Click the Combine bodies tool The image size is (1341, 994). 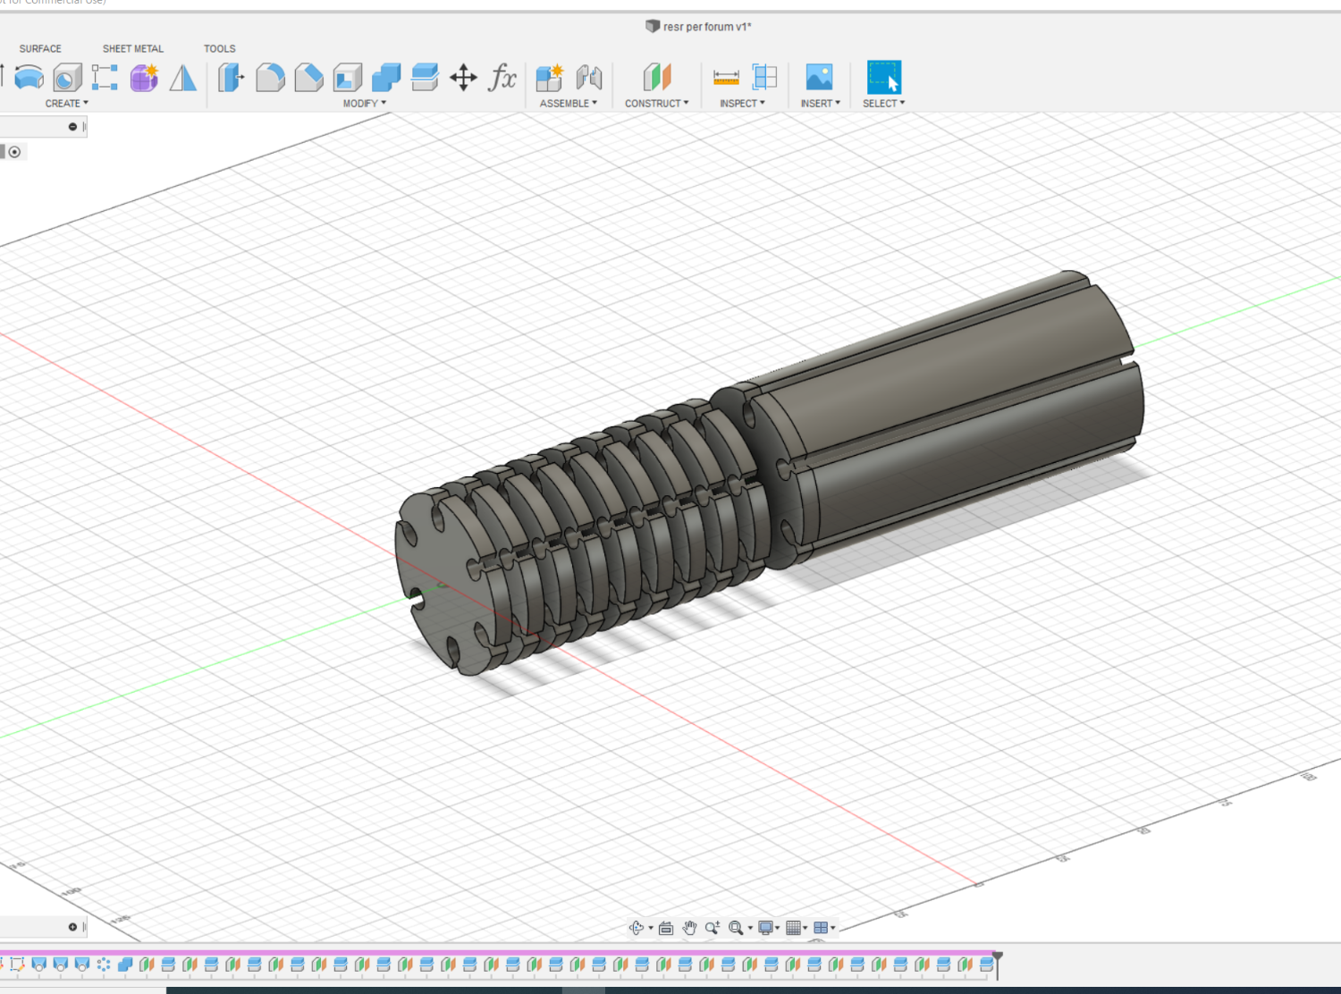coord(386,78)
